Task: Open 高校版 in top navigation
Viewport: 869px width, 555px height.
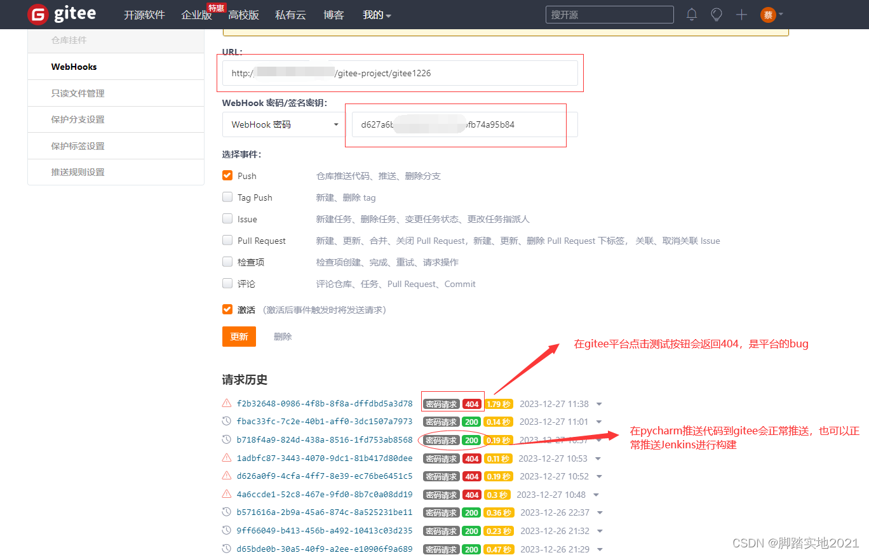Action: click(x=244, y=15)
